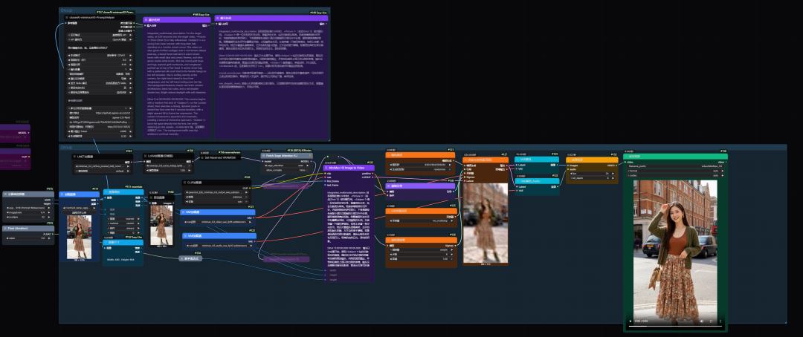Open the codec dropdown in the save video node
The image size is (803, 337).
point(675,175)
